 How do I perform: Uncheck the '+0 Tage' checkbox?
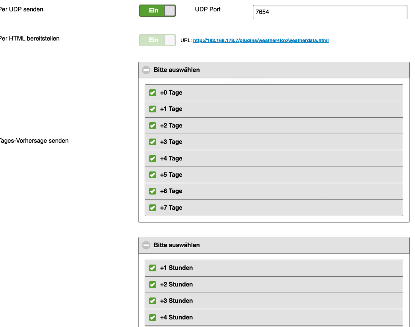pos(153,93)
